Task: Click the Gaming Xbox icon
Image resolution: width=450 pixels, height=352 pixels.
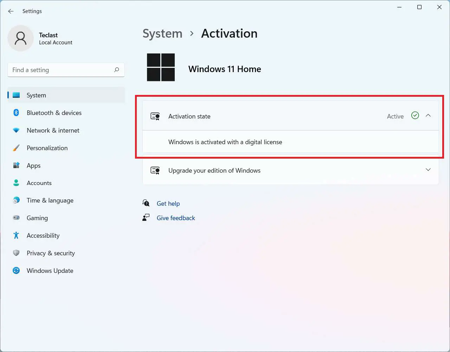Action: click(x=16, y=218)
